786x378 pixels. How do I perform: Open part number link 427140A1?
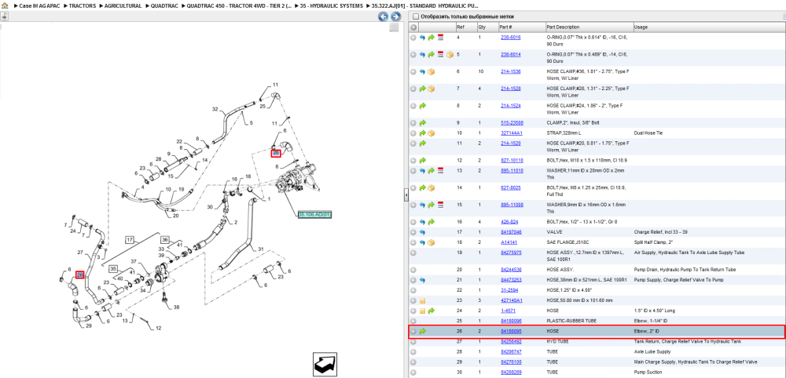pyautogui.click(x=512, y=300)
